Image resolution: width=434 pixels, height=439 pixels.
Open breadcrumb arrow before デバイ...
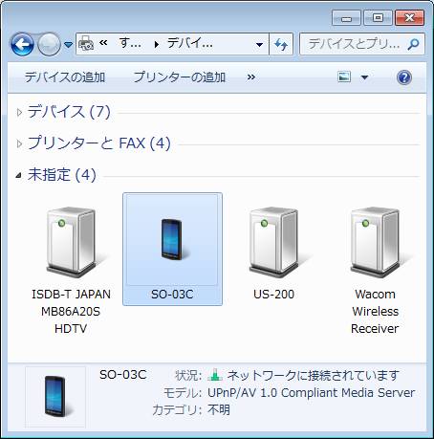156,45
